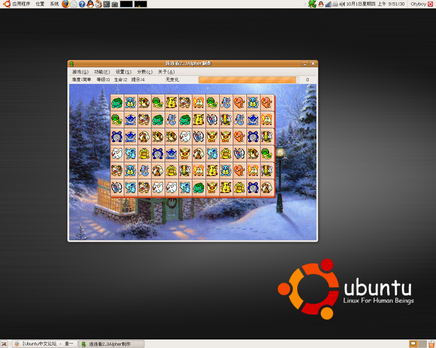Click the Pikachu tile in the fifth row

pos(212,170)
